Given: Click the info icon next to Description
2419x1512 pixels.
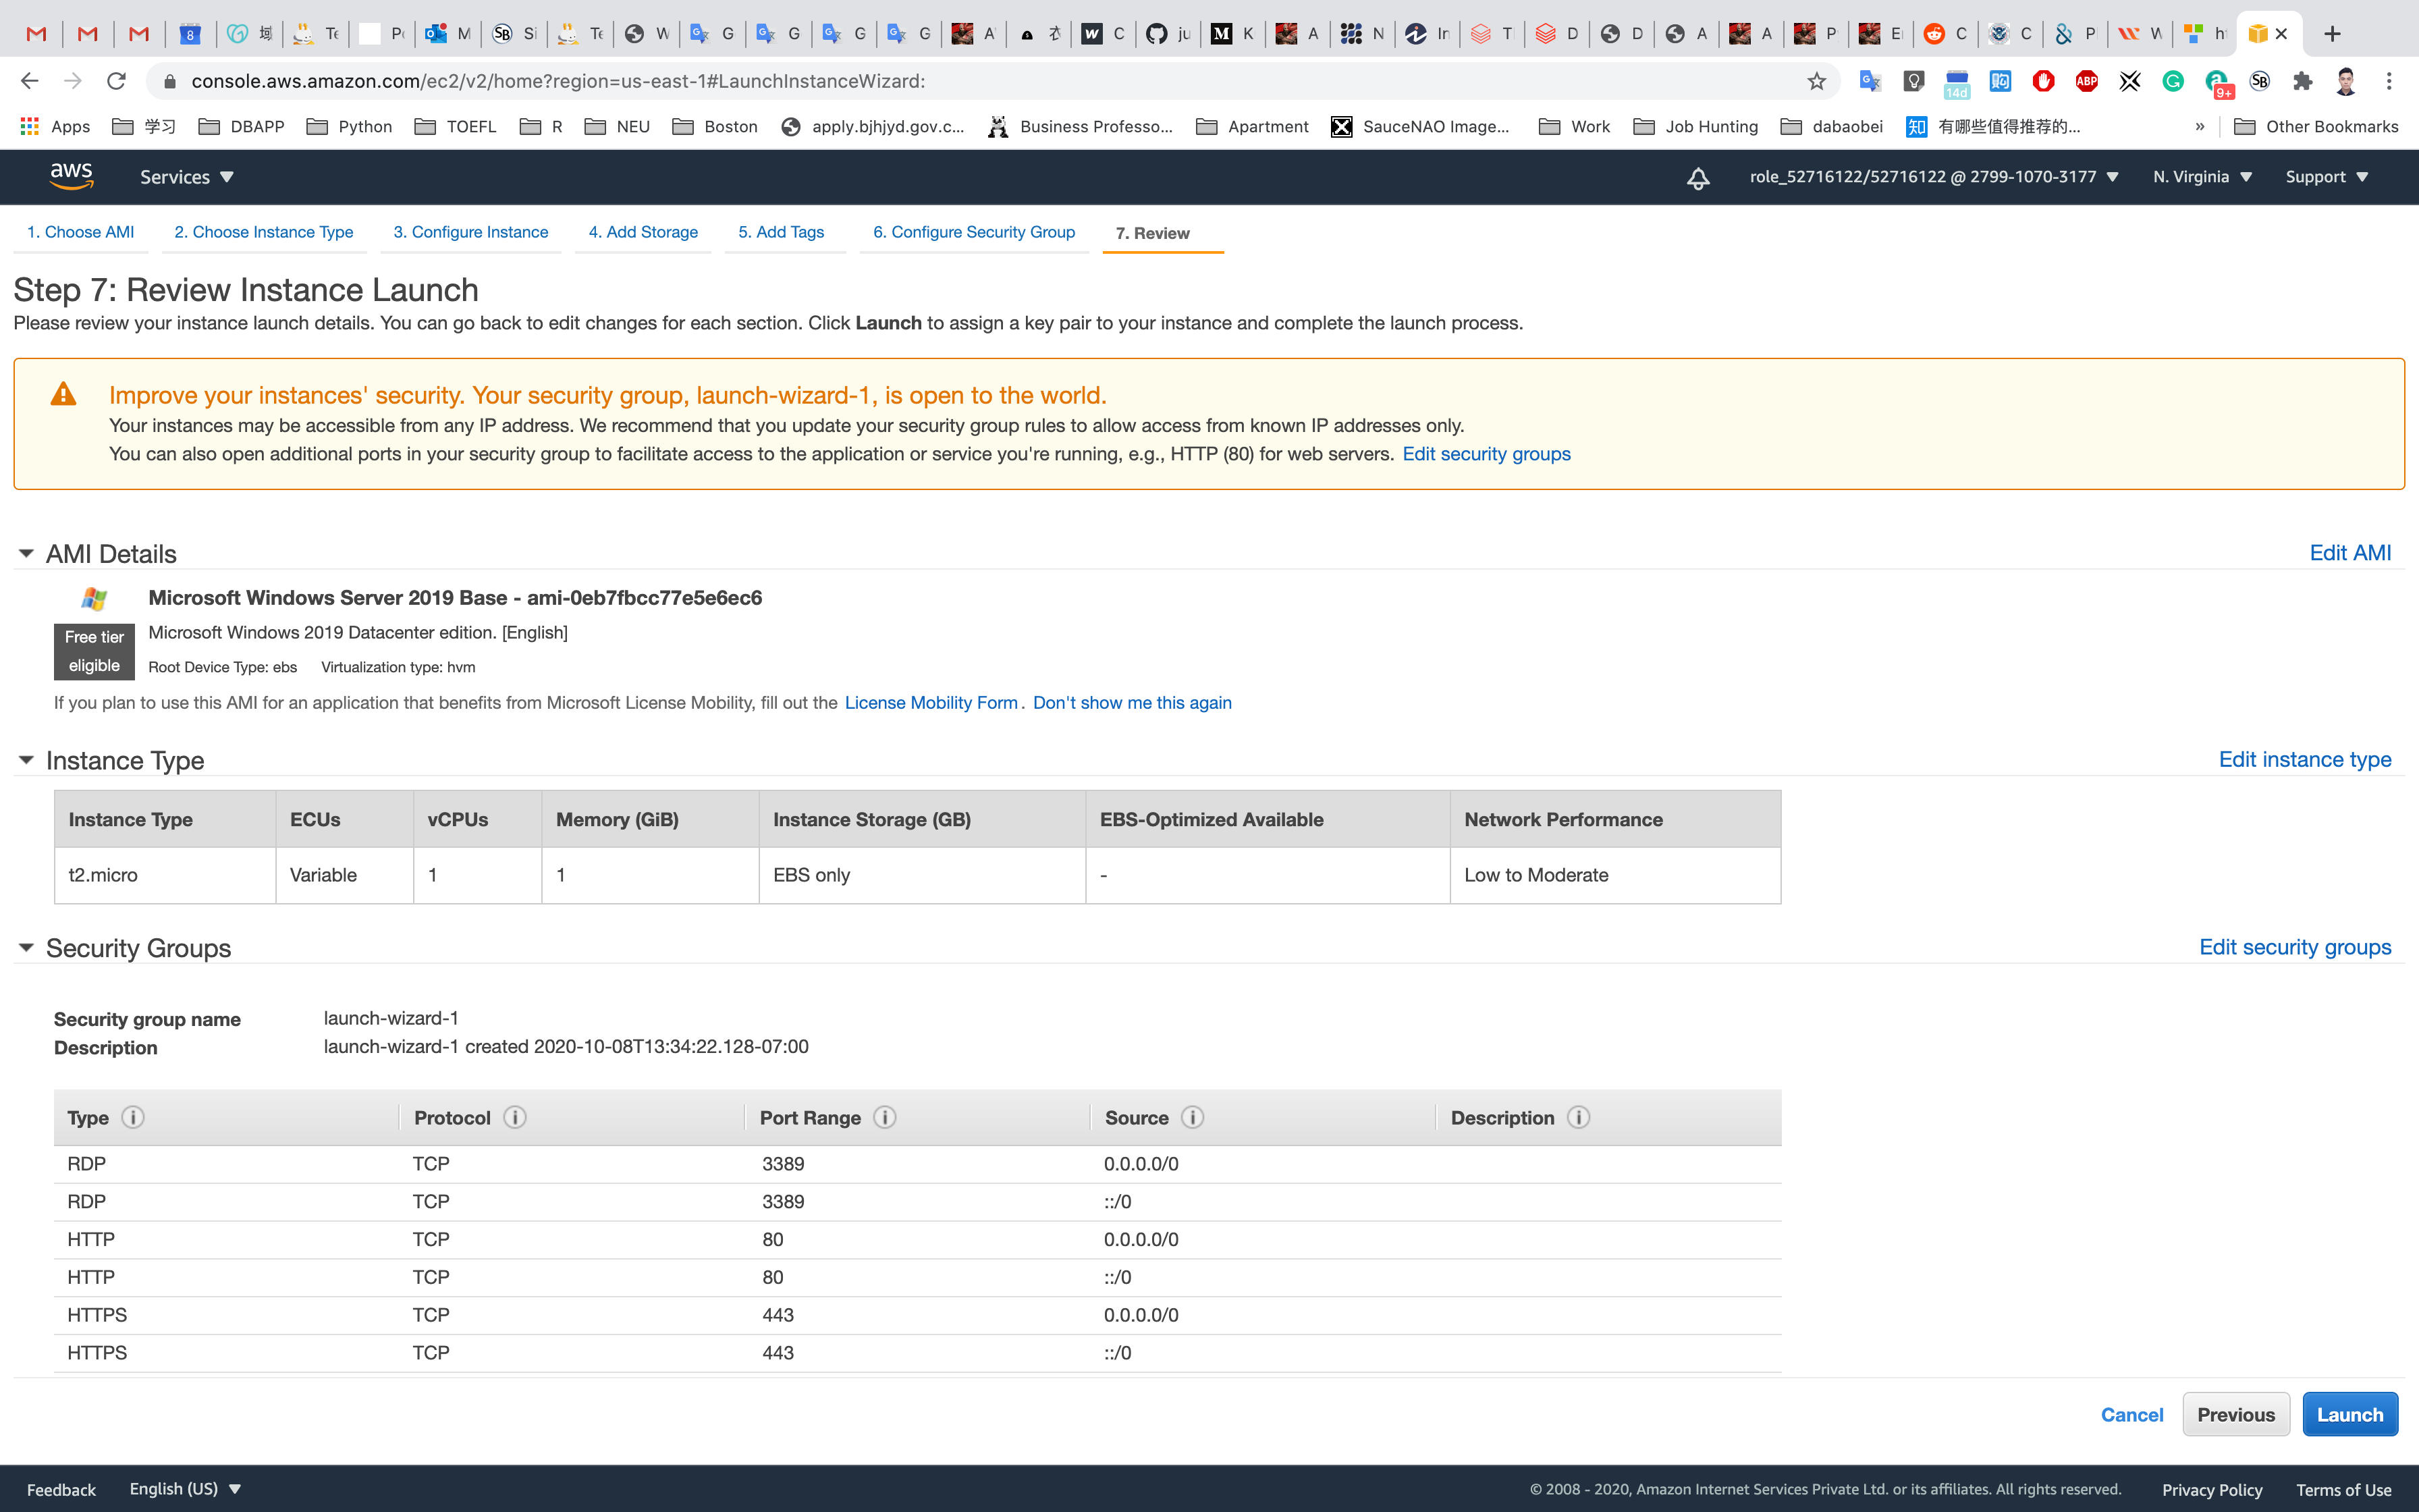Looking at the screenshot, I should click(x=1578, y=1117).
